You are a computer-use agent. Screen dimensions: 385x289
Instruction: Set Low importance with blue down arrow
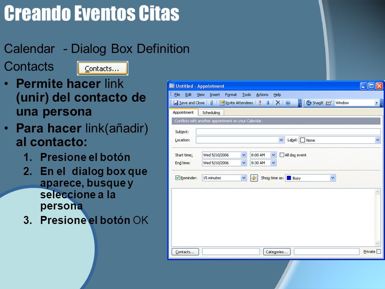[268, 103]
